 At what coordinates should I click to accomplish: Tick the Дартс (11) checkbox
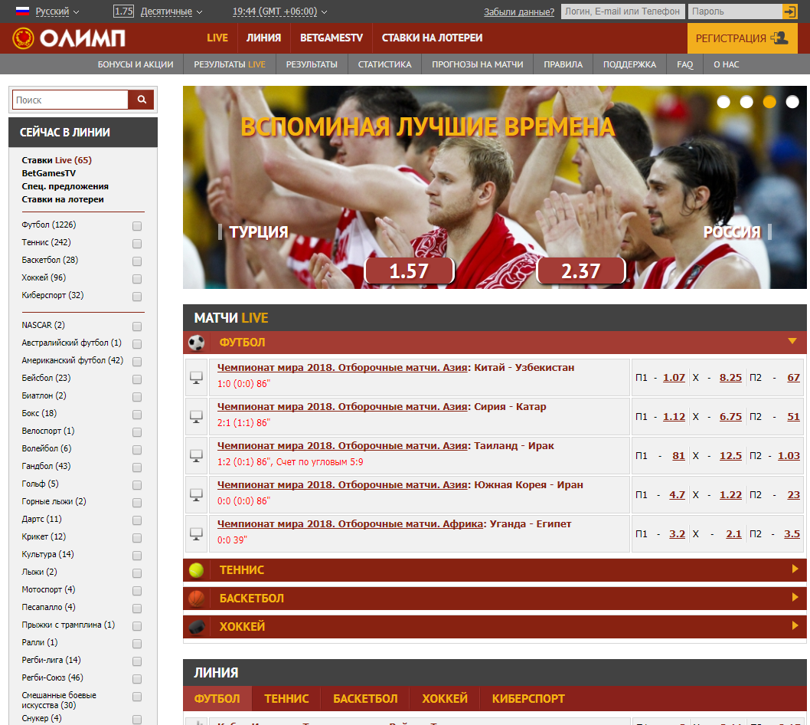click(137, 520)
